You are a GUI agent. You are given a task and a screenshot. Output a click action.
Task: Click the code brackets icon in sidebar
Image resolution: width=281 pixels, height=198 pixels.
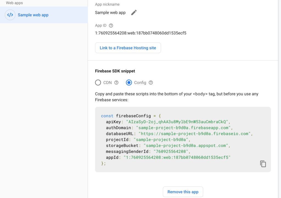10,15
